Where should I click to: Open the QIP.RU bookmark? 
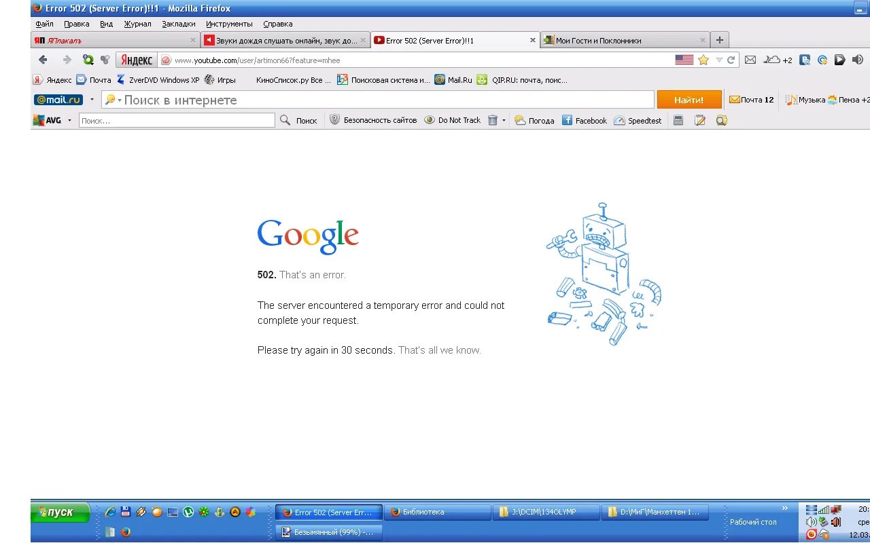(x=522, y=79)
